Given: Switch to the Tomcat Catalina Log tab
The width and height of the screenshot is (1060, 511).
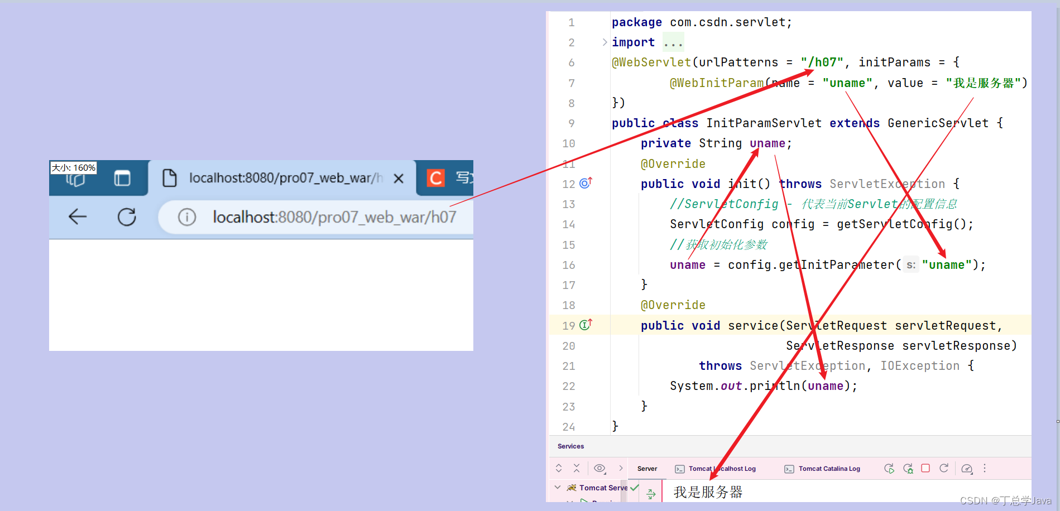Looking at the screenshot, I should pos(829,469).
